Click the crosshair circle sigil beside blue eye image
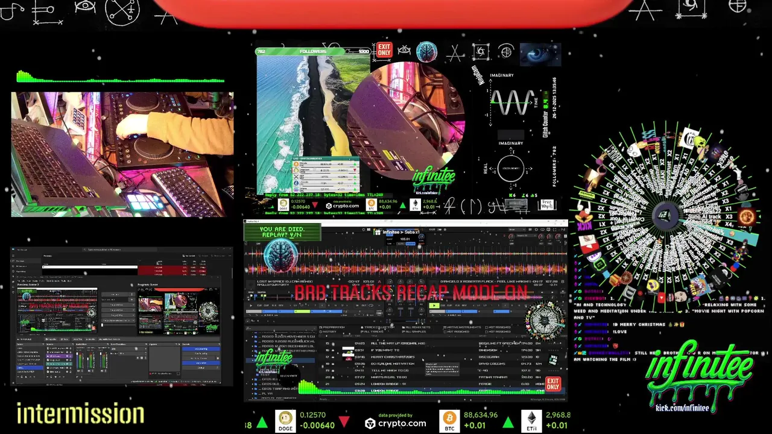The image size is (772, 434). (x=506, y=52)
